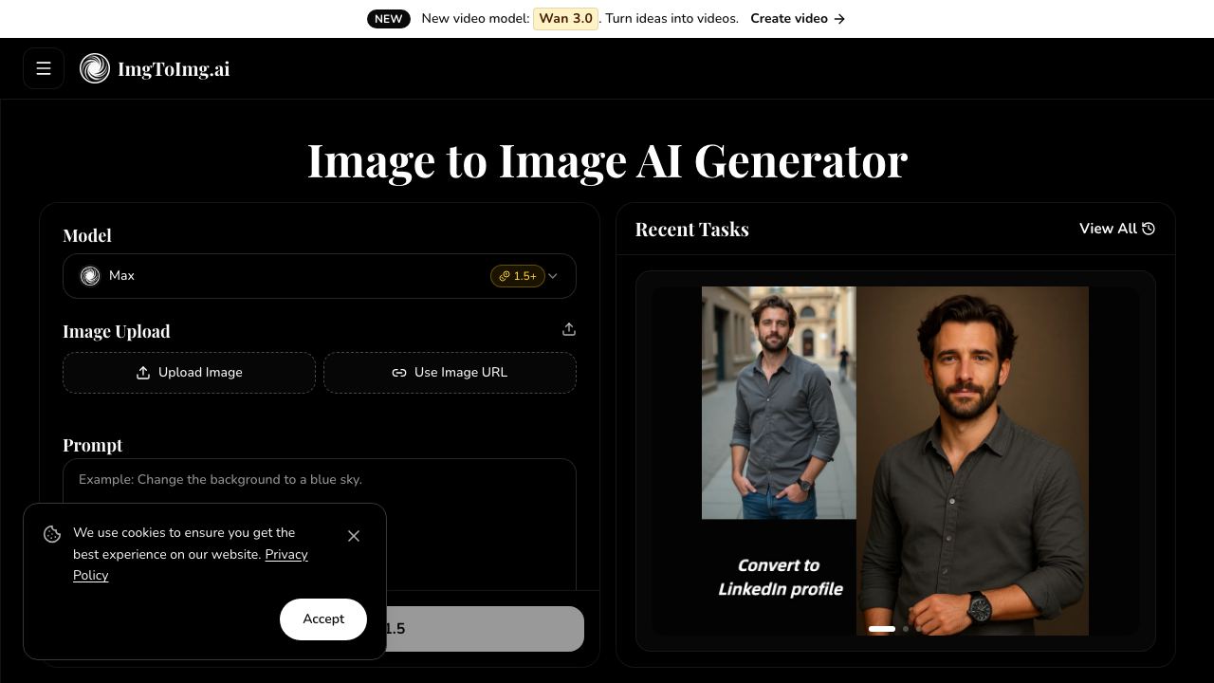Expand model list via chevron arrow

(x=553, y=276)
